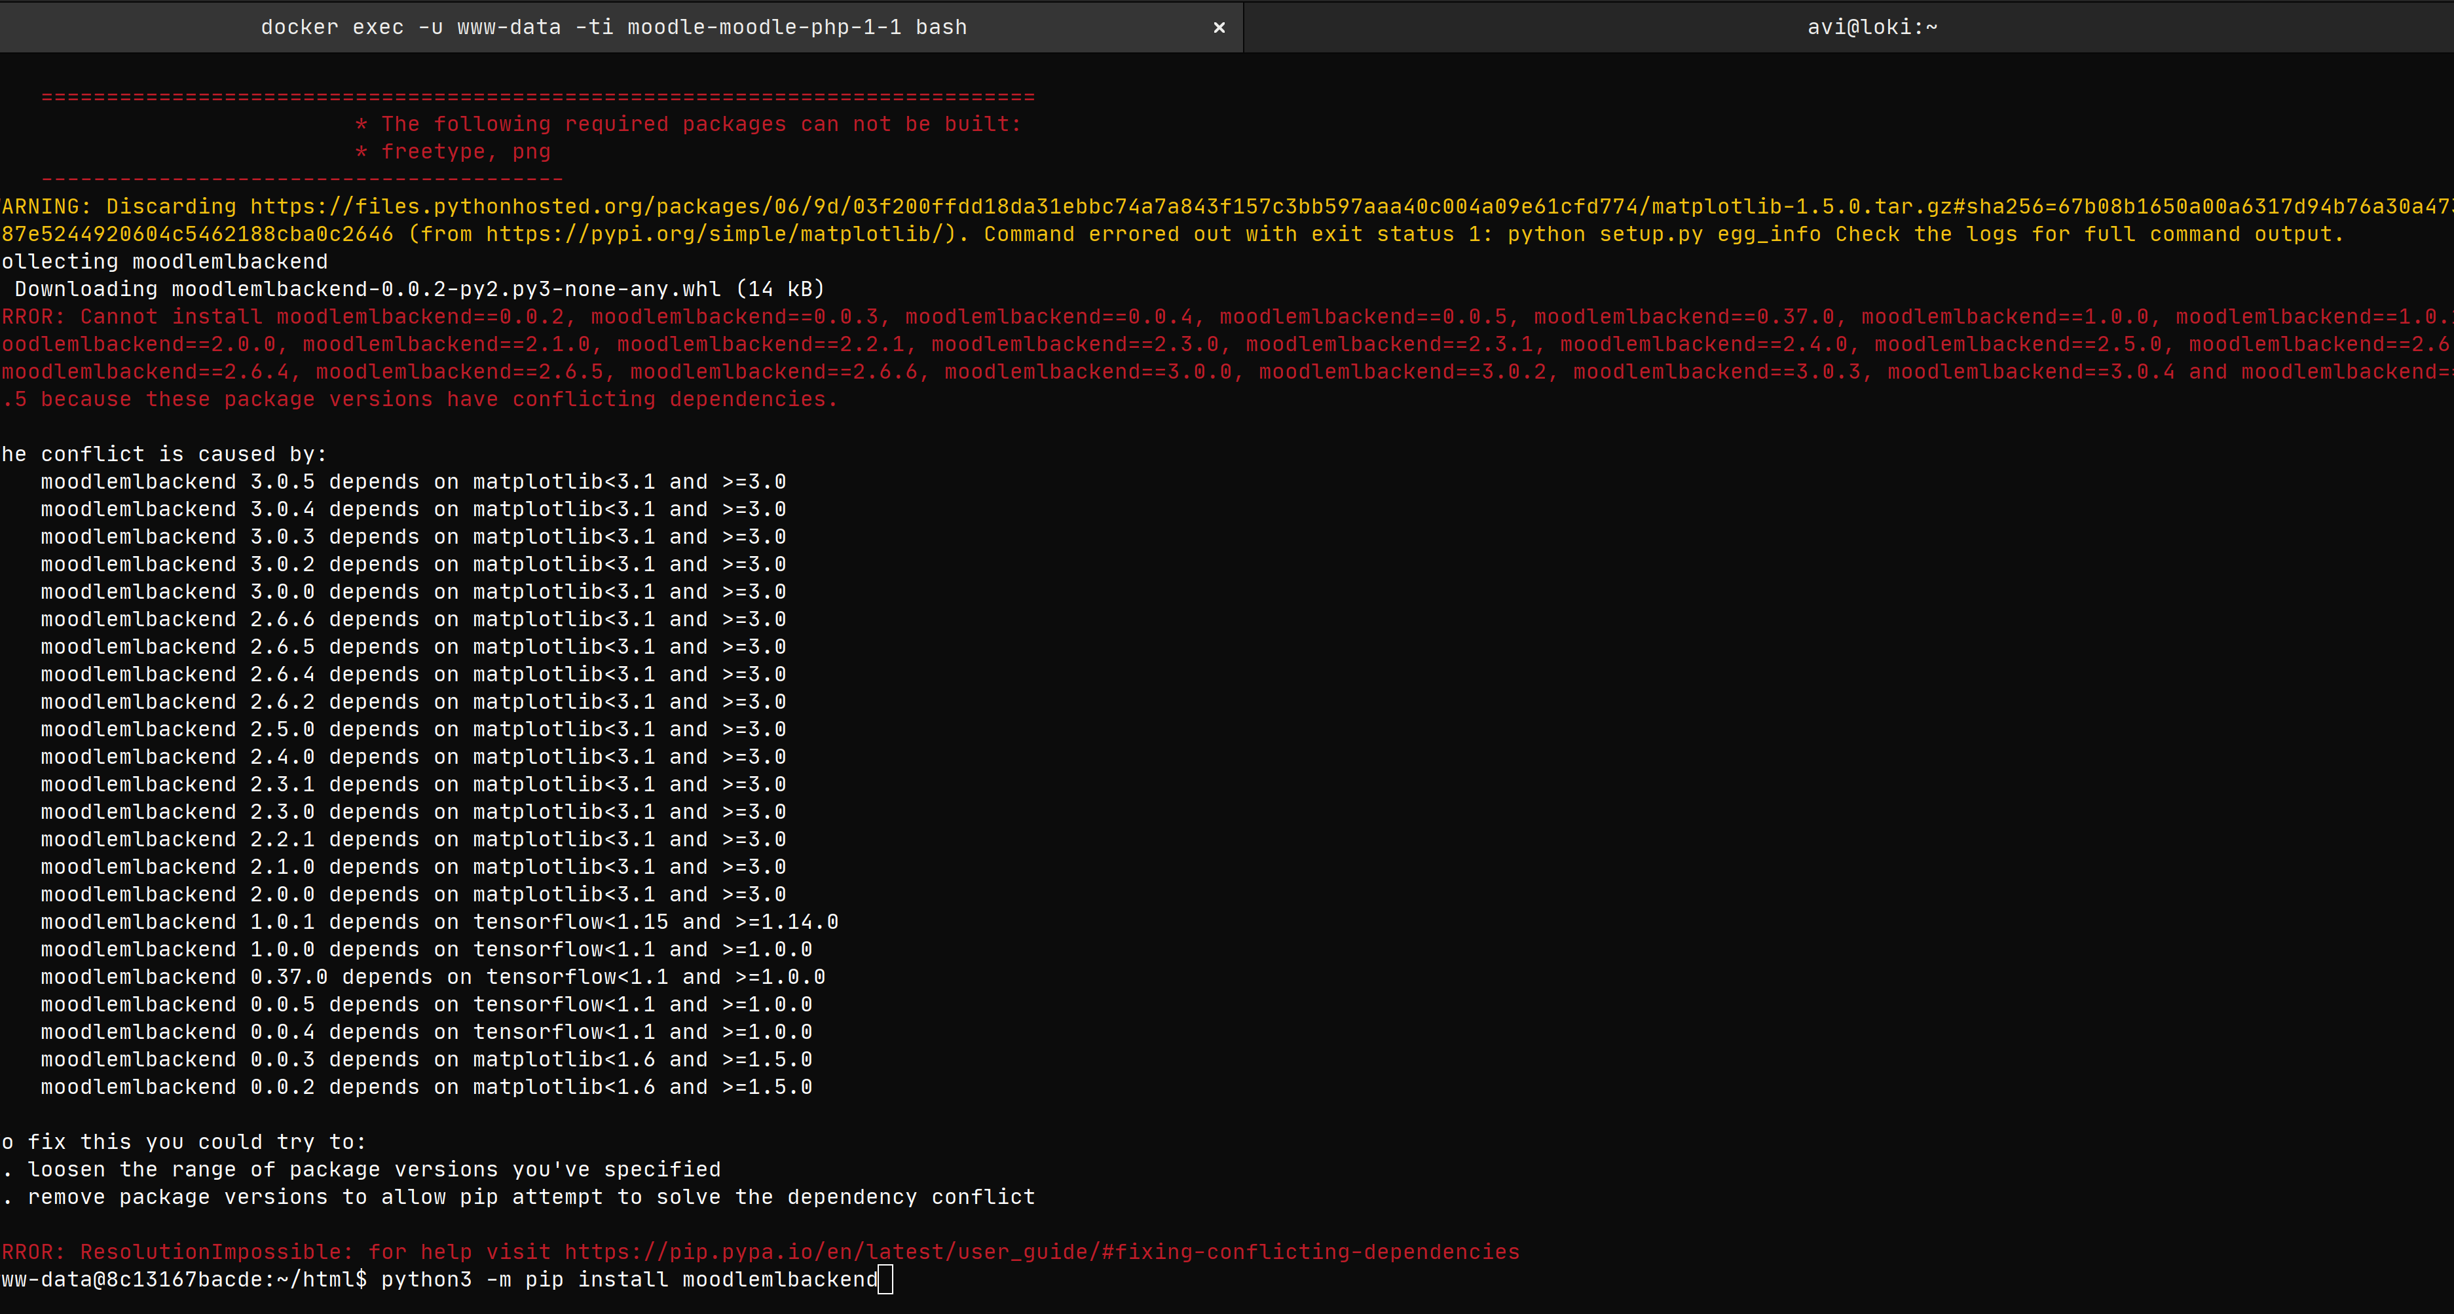Click the line 'moodlemlbackend 3.0.3 depends on matplotlib'
Screen dimensions: 2454x1314
[x=413, y=537]
